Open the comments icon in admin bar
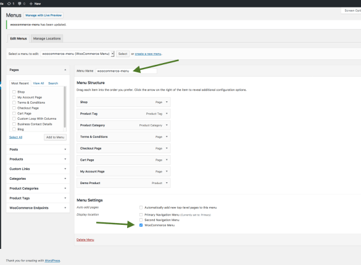The image size is (361, 265). (x=20, y=4)
